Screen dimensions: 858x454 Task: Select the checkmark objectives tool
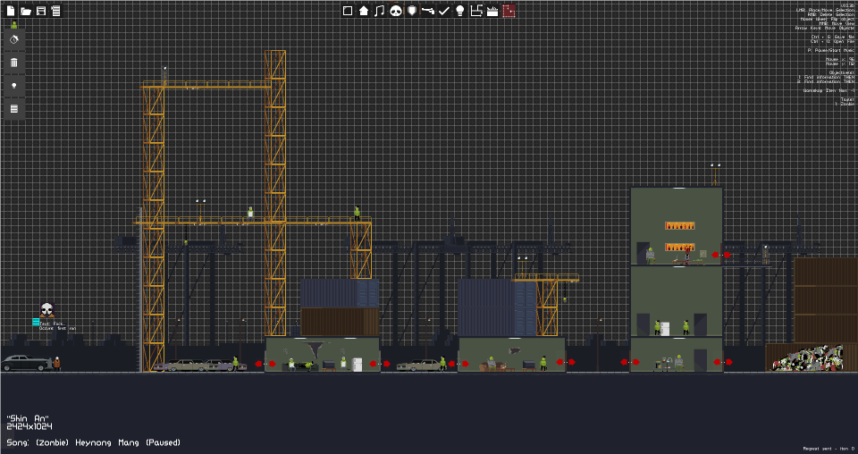tap(444, 11)
